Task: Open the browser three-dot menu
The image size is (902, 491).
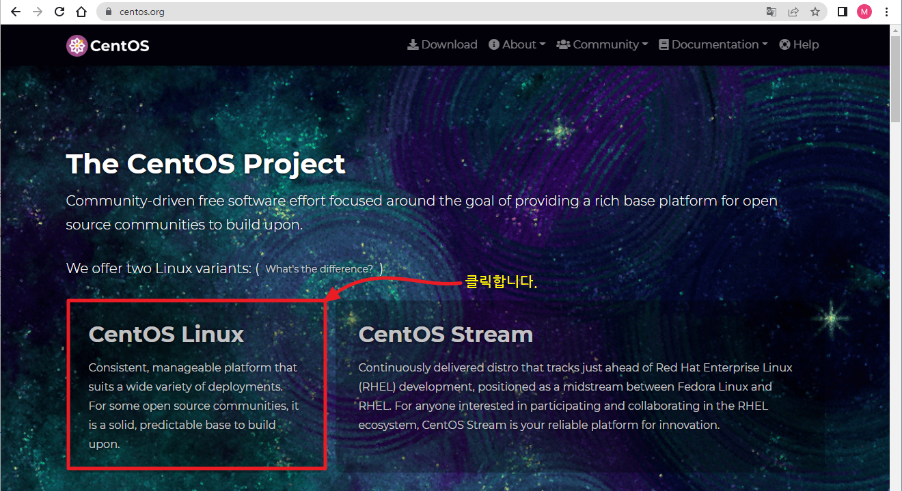Action: click(886, 12)
